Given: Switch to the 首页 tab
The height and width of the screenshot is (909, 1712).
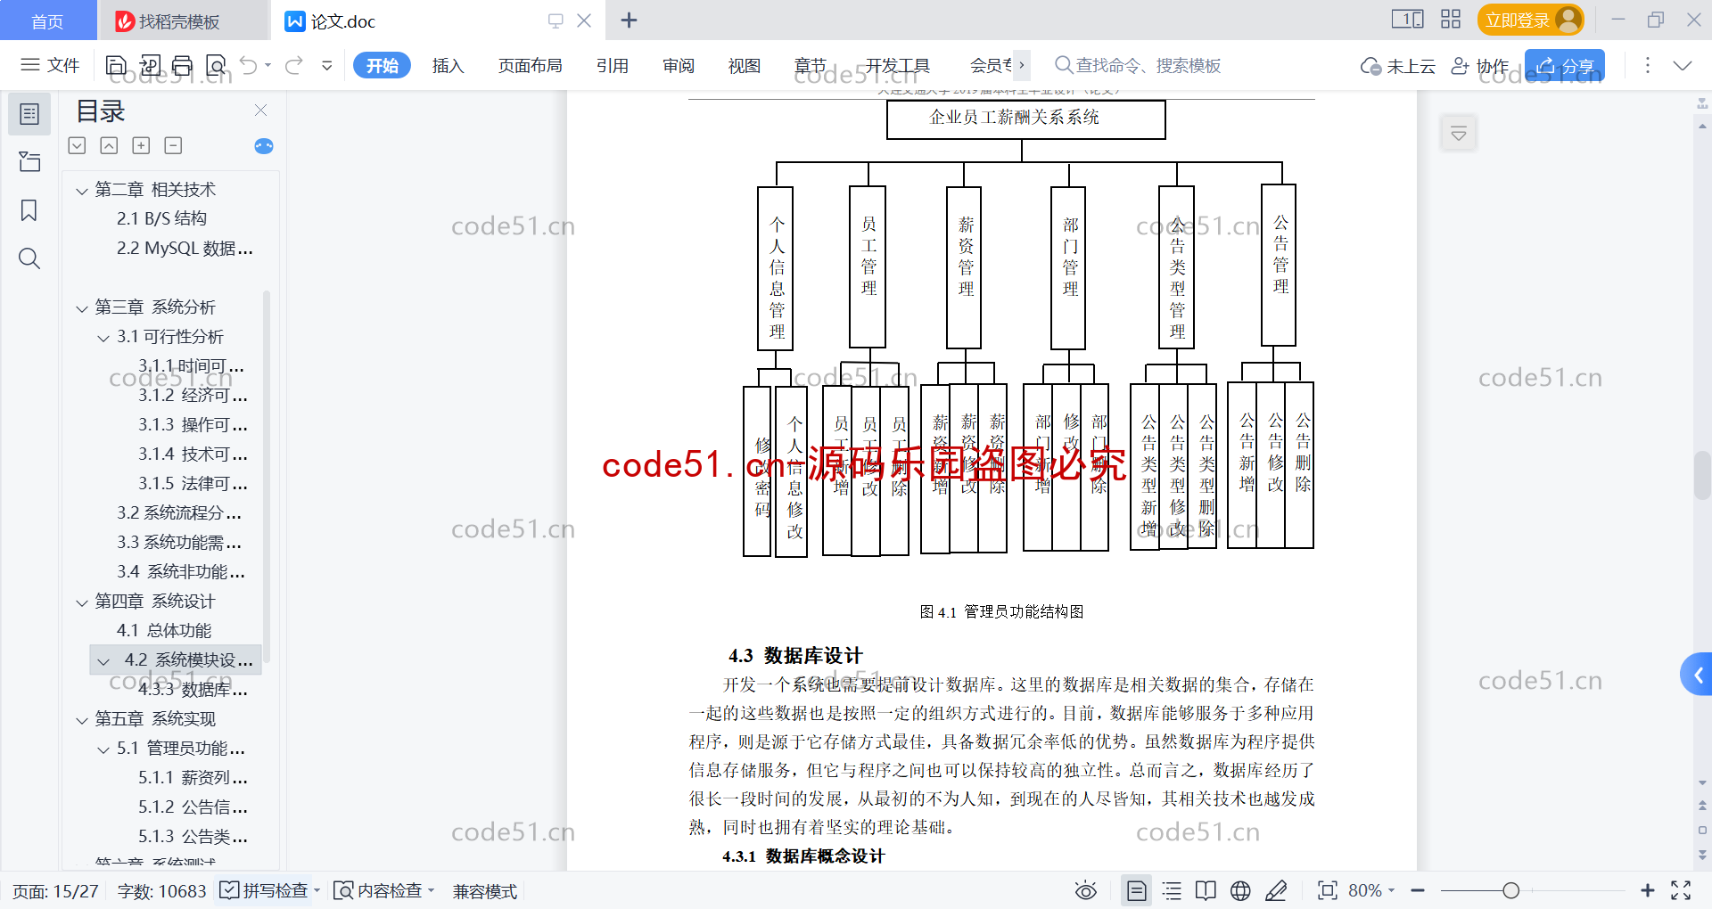Looking at the screenshot, I should coord(48,20).
